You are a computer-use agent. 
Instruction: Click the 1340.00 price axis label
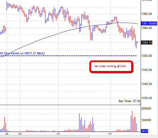pos(146,84)
